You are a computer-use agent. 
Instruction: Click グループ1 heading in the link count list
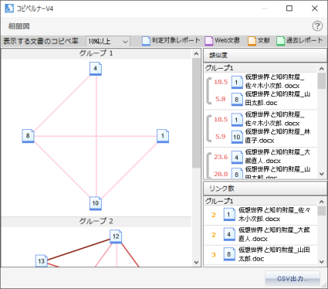(219, 201)
